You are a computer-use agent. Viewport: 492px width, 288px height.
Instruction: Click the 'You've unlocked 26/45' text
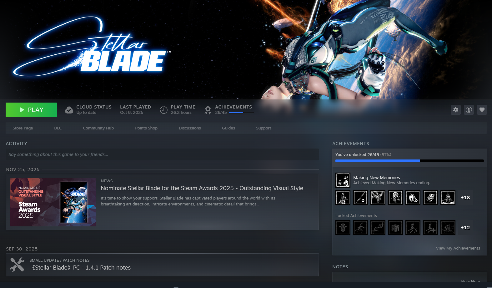[357, 155]
